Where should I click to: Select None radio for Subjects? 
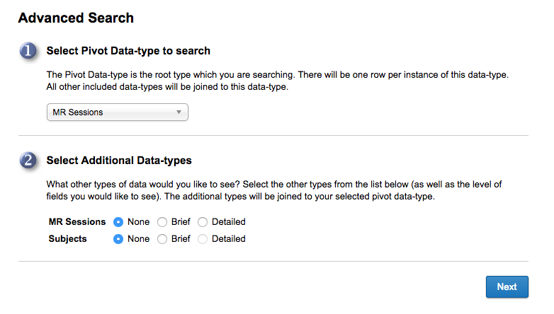coord(119,239)
